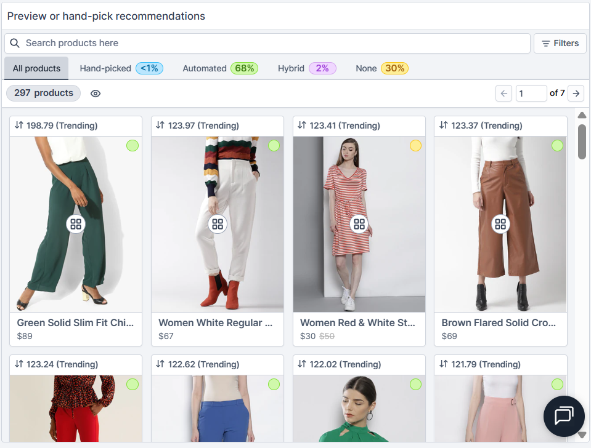Screen dimensions: 591x448
Task: Switch to the Automated tab
Action: tap(220, 68)
